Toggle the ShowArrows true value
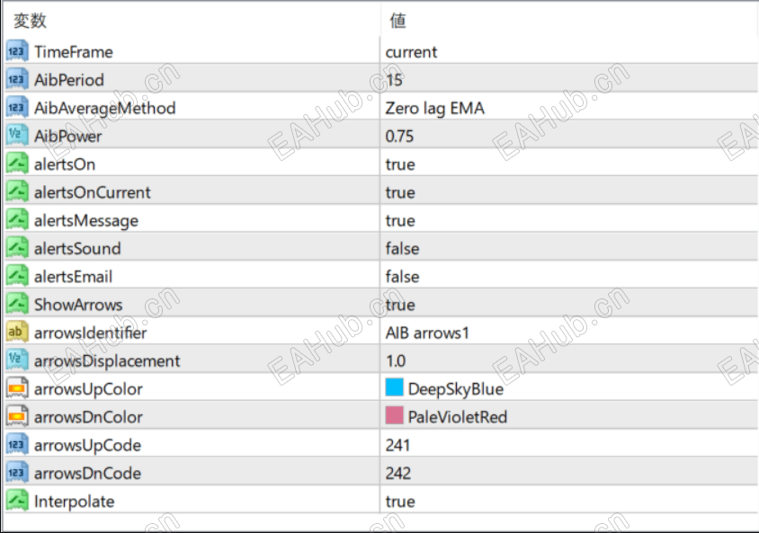The image size is (759, 533). [400, 305]
